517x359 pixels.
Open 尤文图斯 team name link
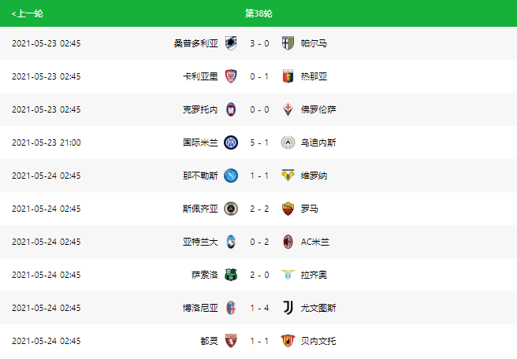coord(318,308)
